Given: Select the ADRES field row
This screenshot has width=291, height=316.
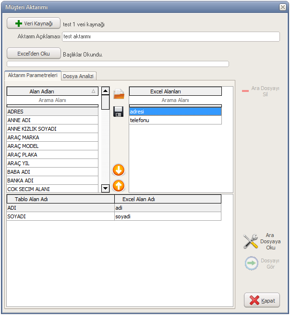Looking at the screenshot, I should tap(52, 112).
